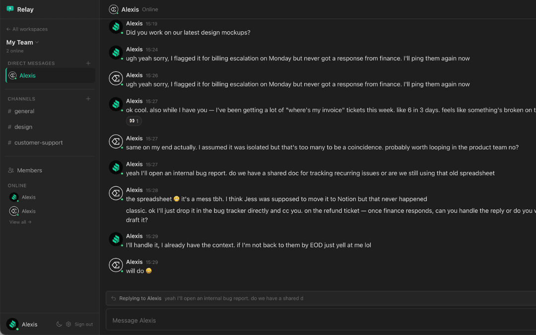The image size is (536, 335).
Task: Switch to the general channel
Action: click(x=24, y=111)
